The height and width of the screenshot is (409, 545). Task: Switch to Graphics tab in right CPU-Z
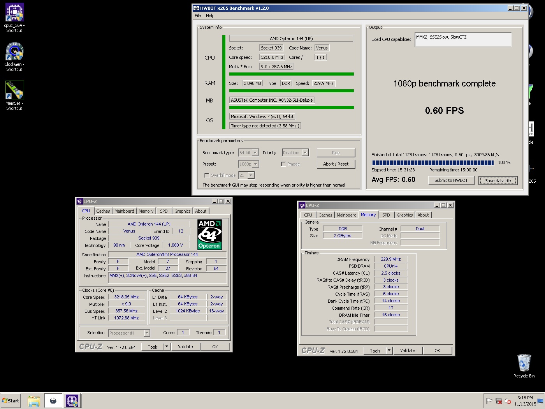[x=405, y=215]
